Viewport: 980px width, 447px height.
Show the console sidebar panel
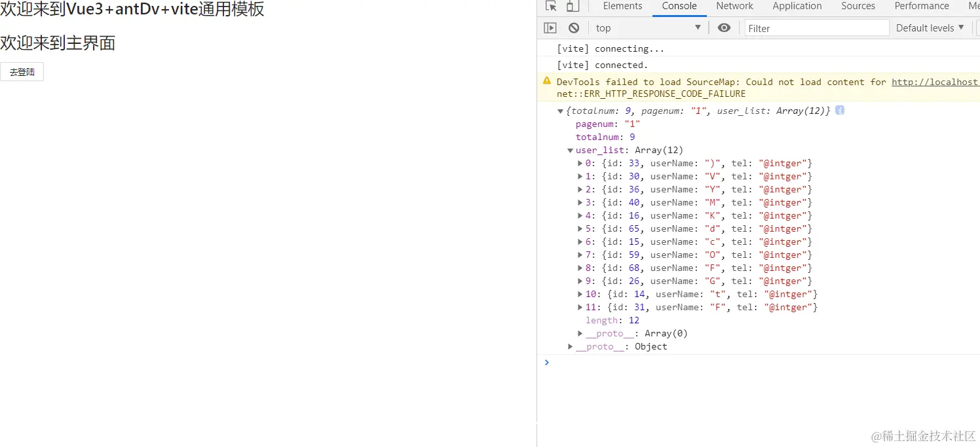click(550, 27)
